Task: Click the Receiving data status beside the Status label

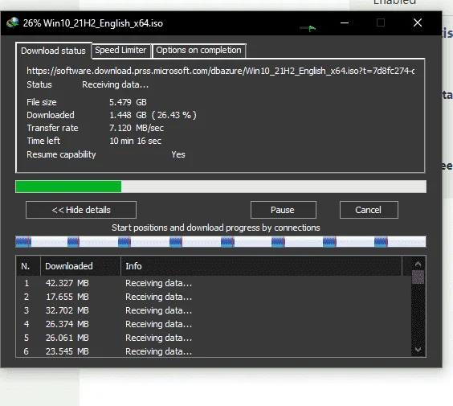Action: tap(116, 85)
